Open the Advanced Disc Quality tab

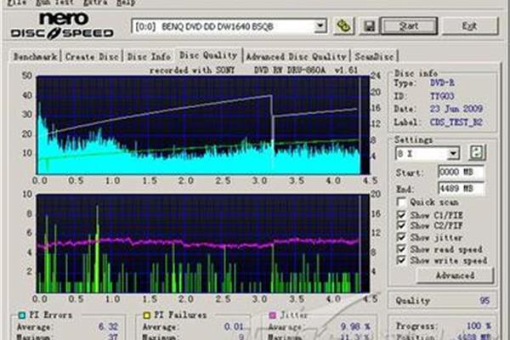pyautogui.click(x=296, y=57)
